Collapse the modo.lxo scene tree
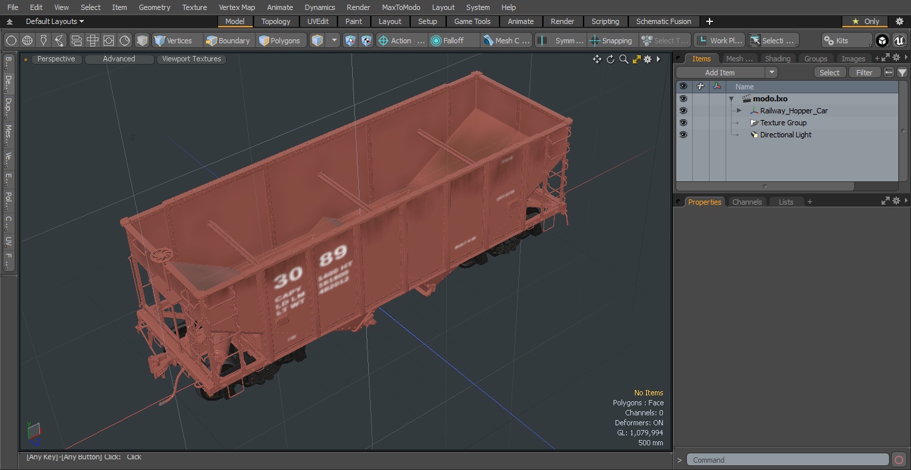 pos(731,99)
